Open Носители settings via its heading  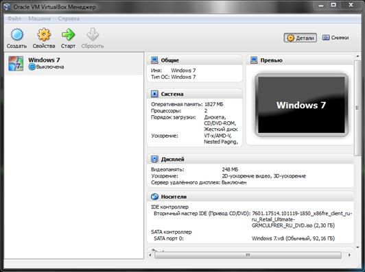click(174, 197)
